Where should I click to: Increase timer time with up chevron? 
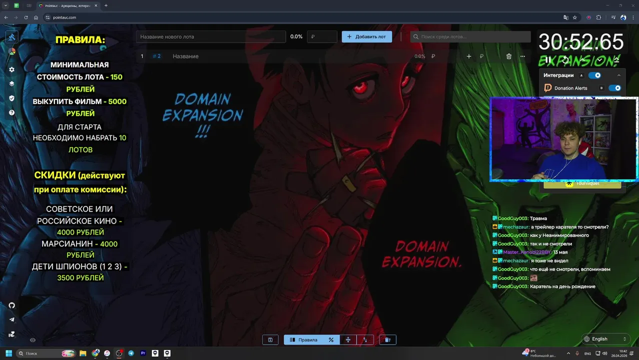click(x=582, y=60)
